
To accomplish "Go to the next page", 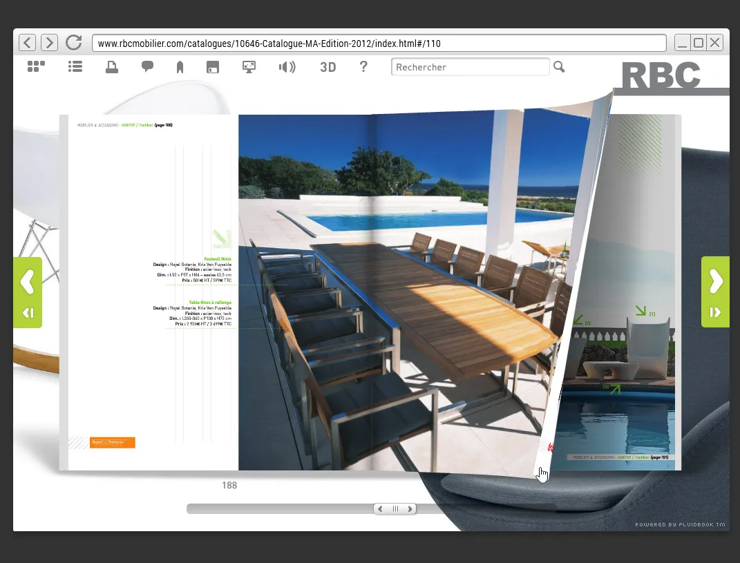I will (716, 282).
